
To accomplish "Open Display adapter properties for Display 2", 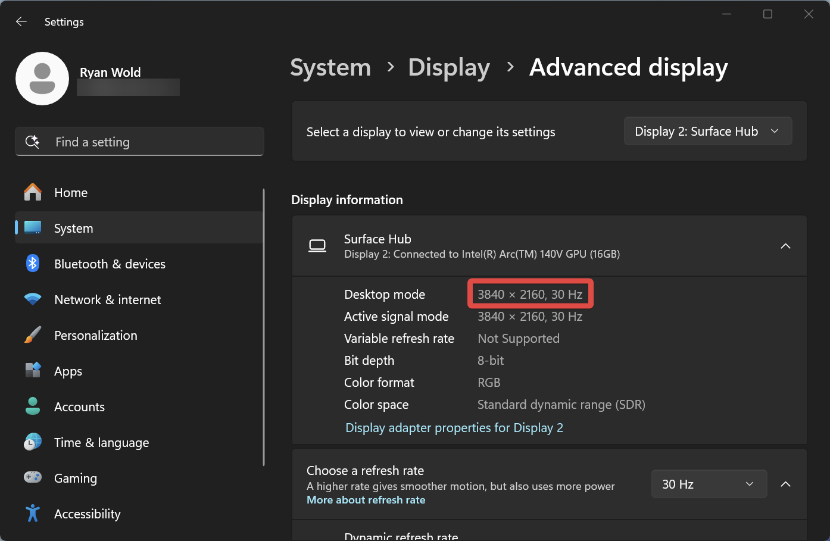I will click(454, 427).
